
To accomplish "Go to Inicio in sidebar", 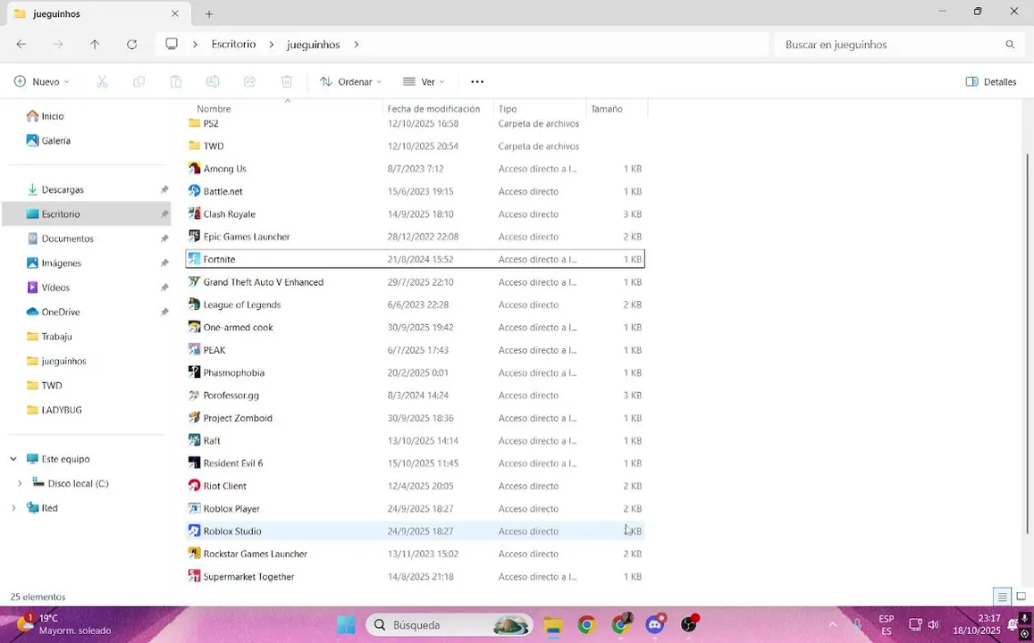I will 53,116.
